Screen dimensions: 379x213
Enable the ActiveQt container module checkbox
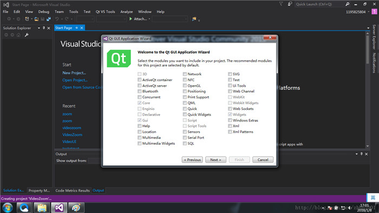(140, 80)
